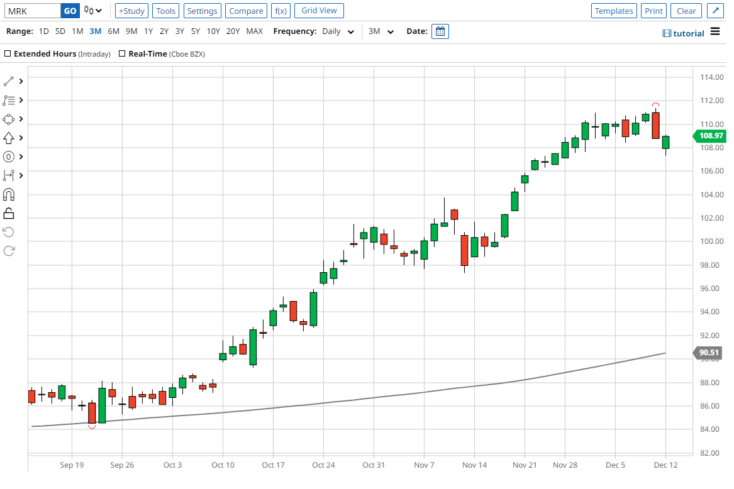Open the date picker calendar icon
This screenshot has width=734, height=489.
coord(440,31)
